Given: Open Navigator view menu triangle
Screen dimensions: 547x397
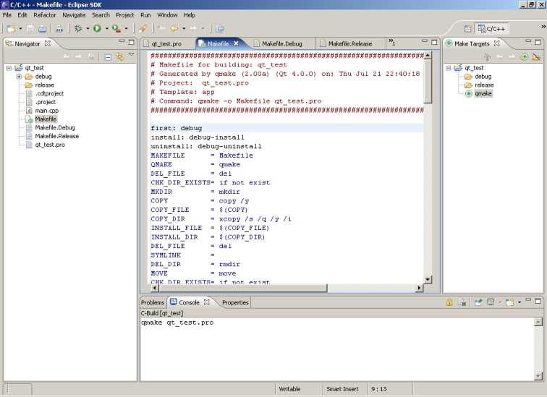Looking at the screenshot, I should click(x=131, y=54).
